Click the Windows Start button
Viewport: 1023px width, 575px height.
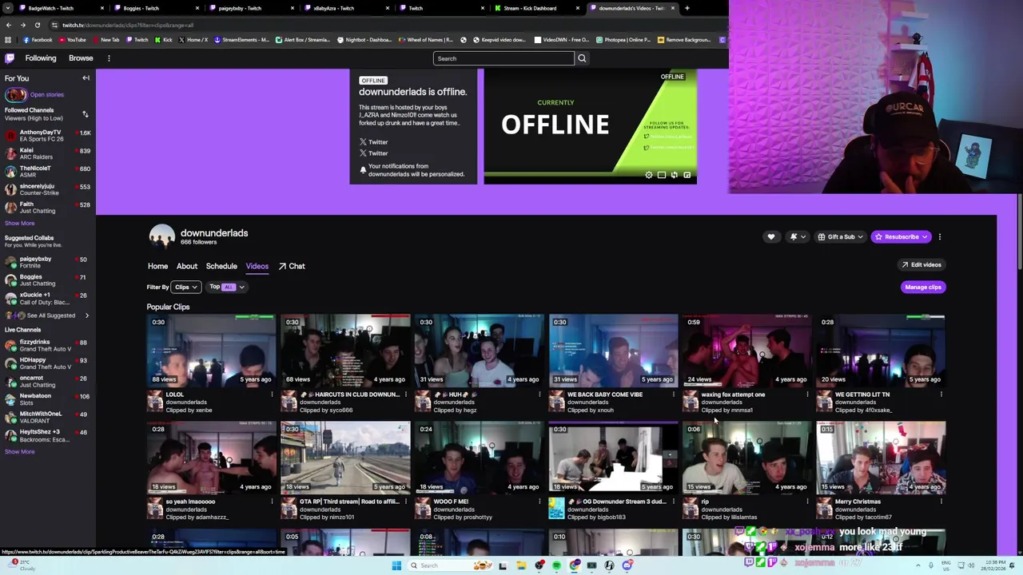tap(396, 565)
